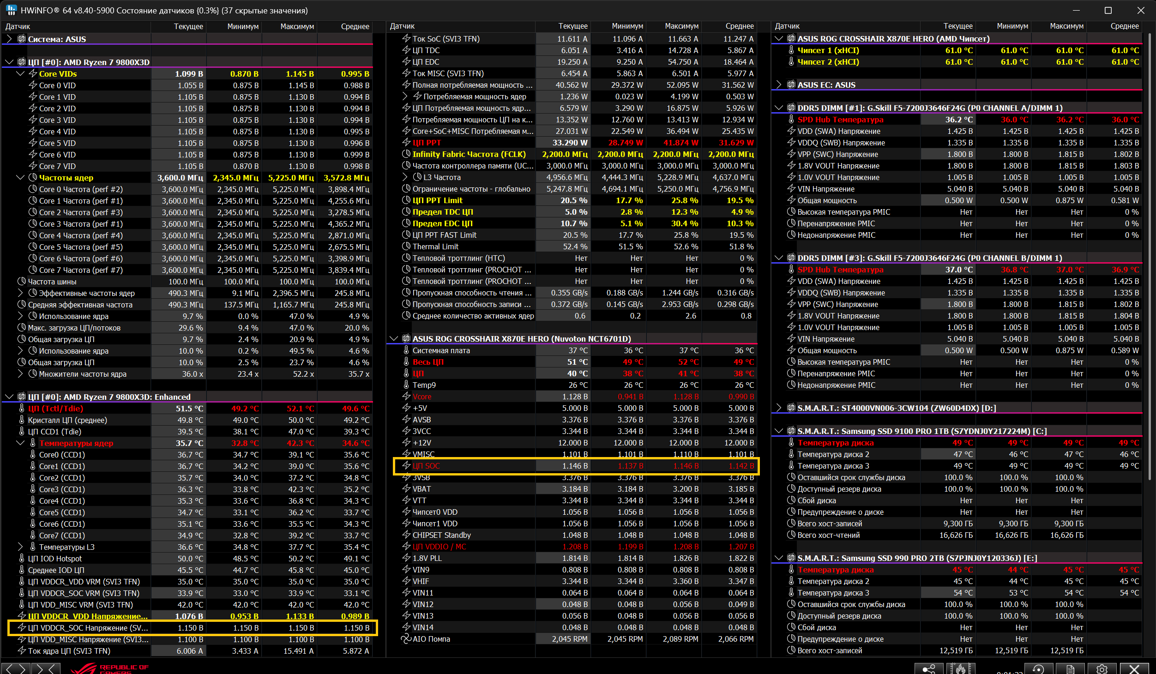
Task: Select the ЦП VDDCR_SOC Напряжение row
Action: point(88,628)
